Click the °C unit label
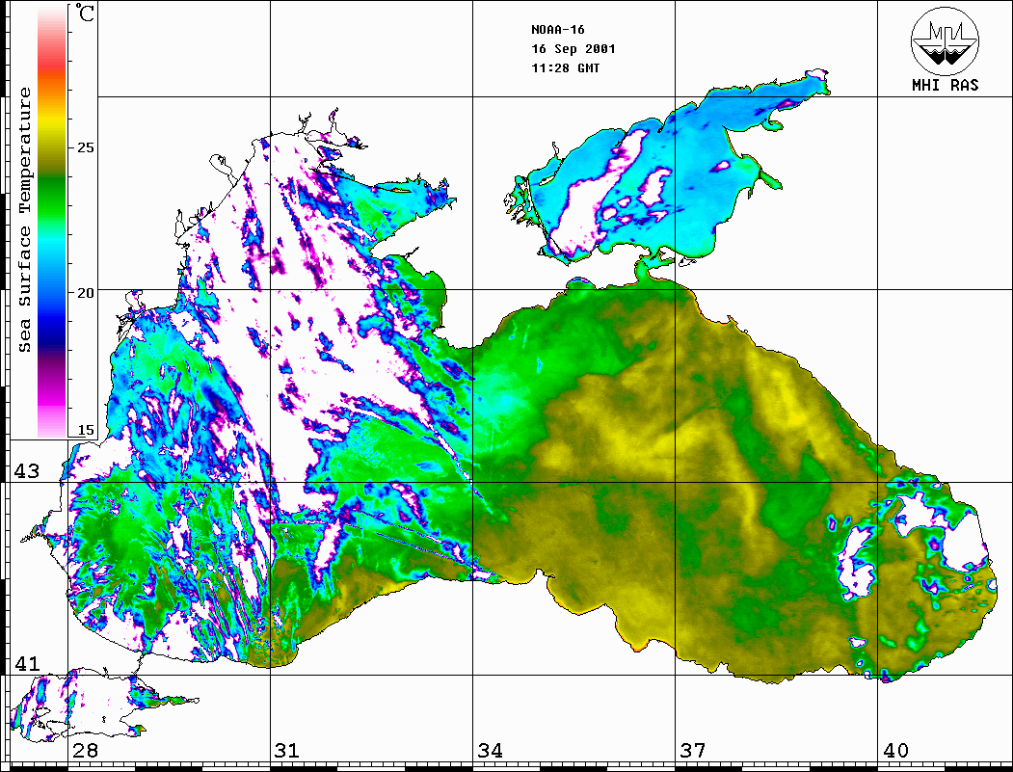Image resolution: width=1013 pixels, height=772 pixels. coord(85,13)
